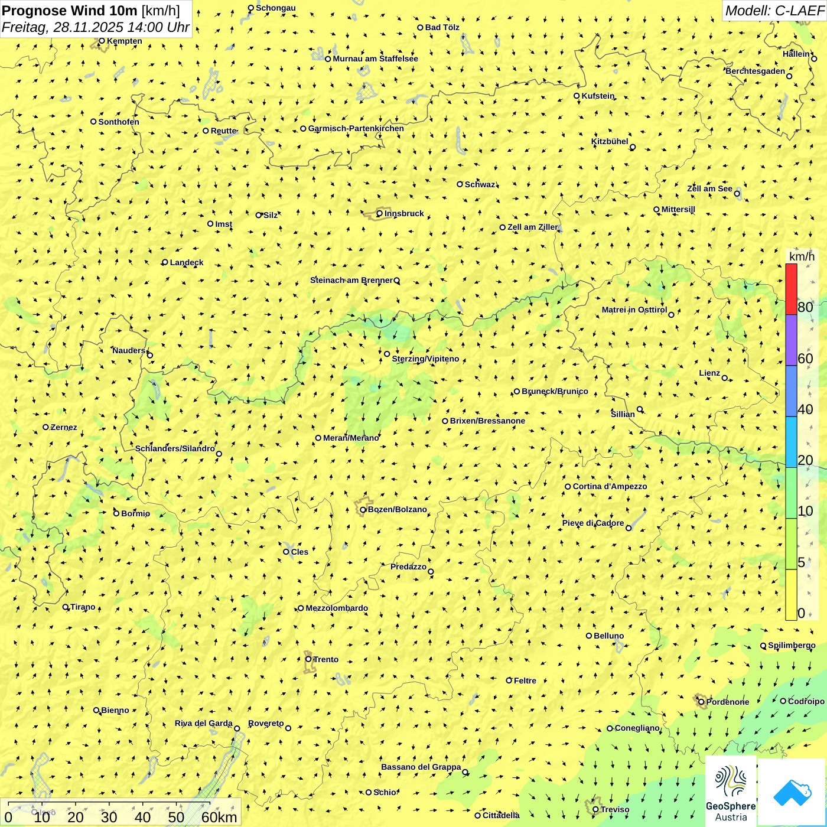Click the Schwaz city label
Viewport: 827px width, 827px height.
(480, 184)
